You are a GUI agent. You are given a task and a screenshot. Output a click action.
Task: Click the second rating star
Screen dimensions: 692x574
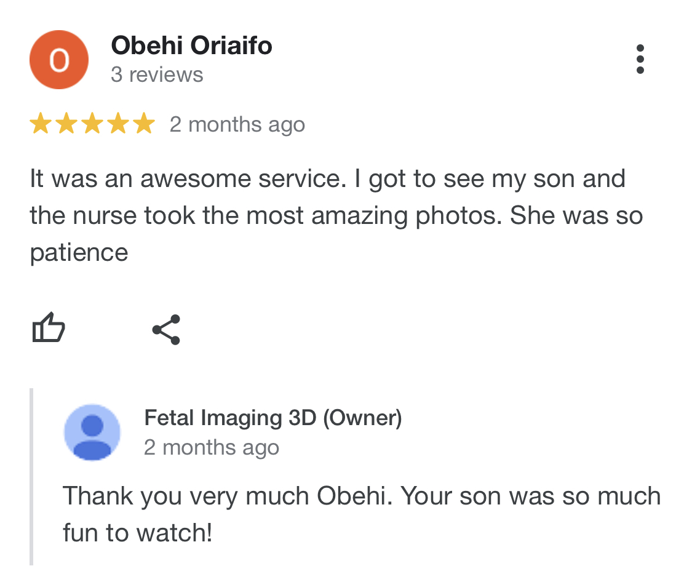click(66, 124)
